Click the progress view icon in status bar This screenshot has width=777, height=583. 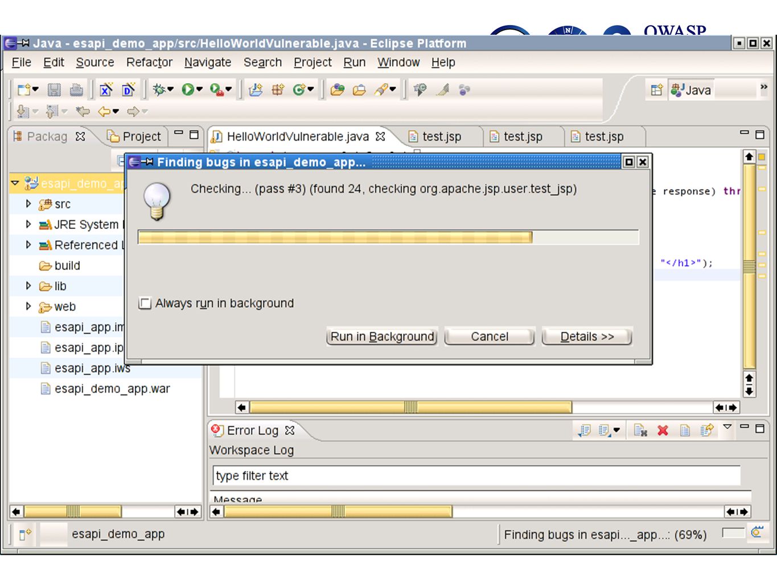coord(757,533)
